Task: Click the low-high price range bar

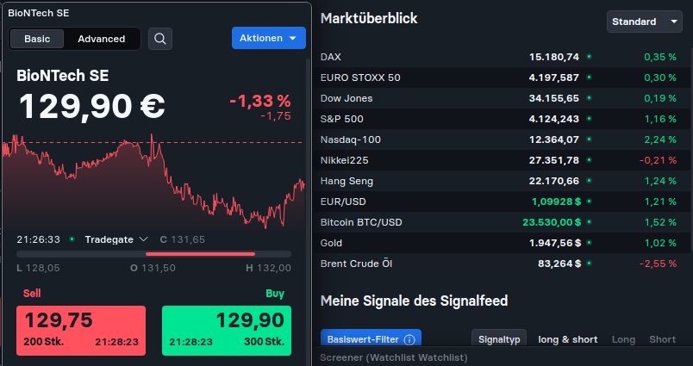Action: click(x=154, y=254)
